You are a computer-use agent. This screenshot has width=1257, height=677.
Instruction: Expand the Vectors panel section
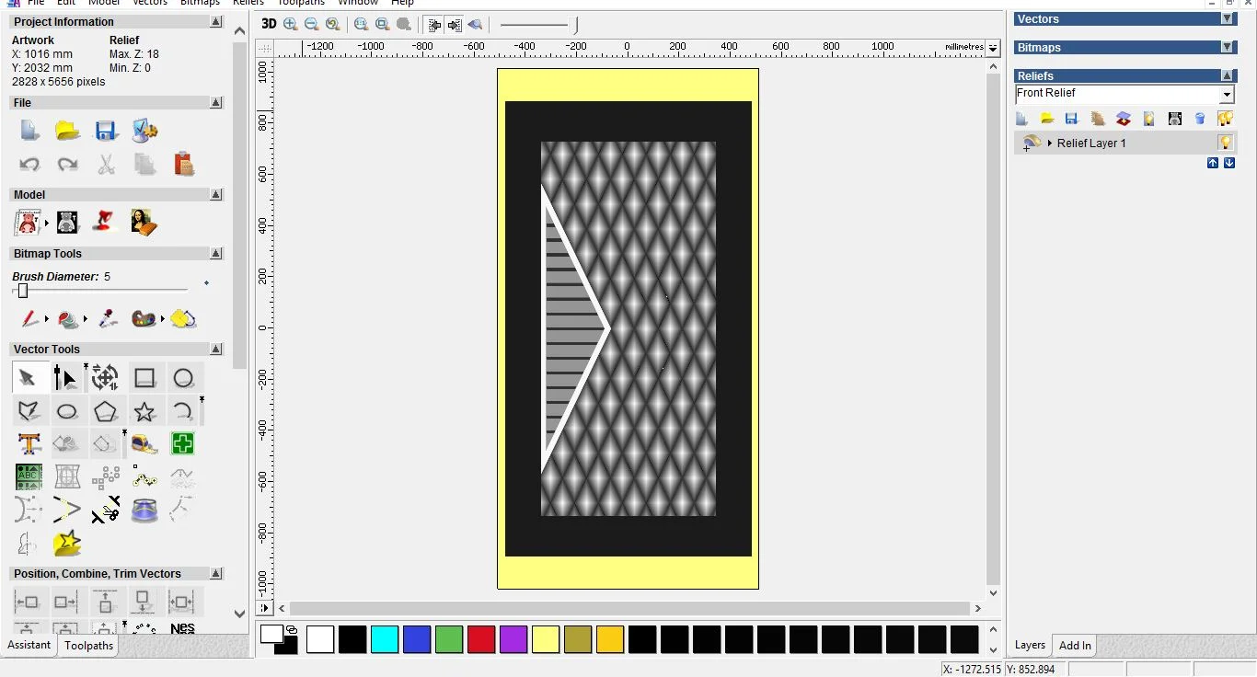[x=1227, y=19]
